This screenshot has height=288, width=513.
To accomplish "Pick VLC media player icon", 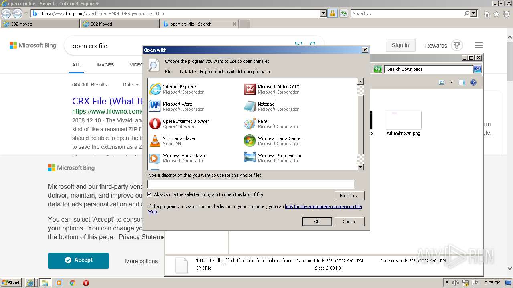I will [155, 141].
